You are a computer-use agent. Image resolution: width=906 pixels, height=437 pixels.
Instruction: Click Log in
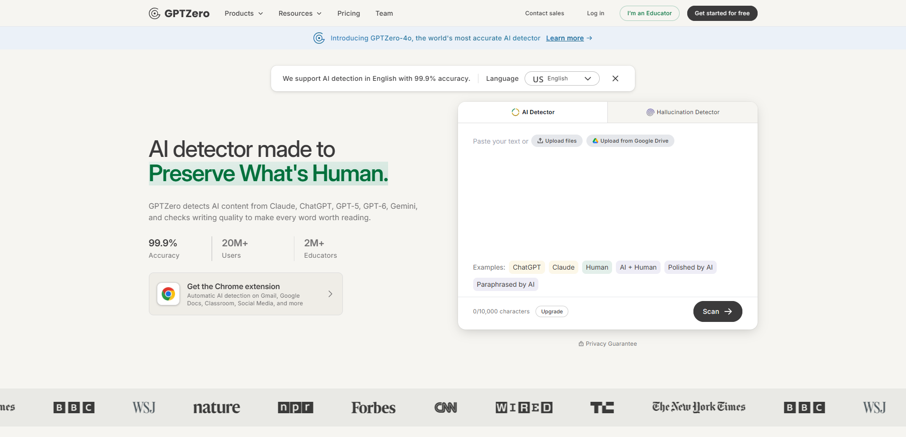point(595,13)
